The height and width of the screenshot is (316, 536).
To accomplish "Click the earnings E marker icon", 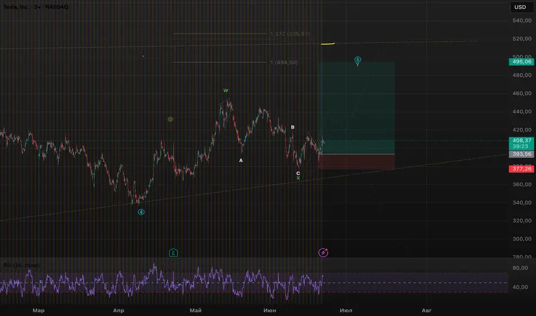I will point(173,253).
